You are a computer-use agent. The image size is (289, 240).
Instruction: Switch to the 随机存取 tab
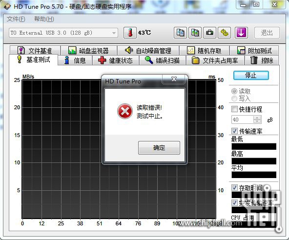(204, 50)
